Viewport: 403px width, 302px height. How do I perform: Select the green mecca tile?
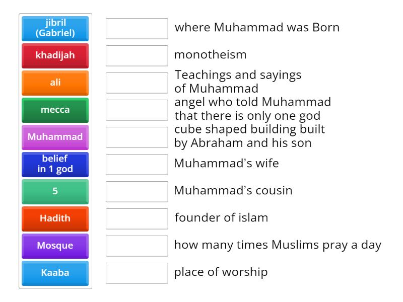[55, 110]
